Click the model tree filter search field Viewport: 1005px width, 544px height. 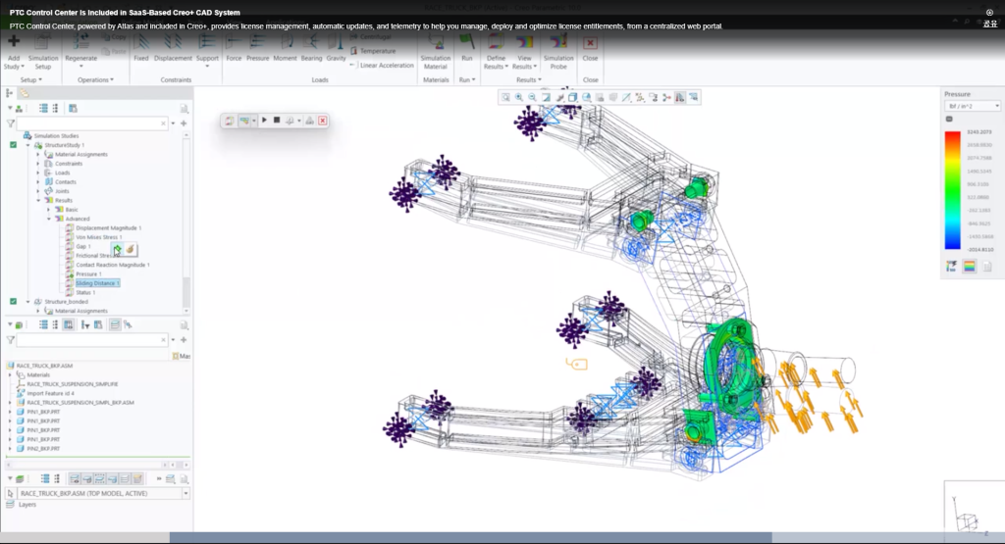(x=91, y=339)
